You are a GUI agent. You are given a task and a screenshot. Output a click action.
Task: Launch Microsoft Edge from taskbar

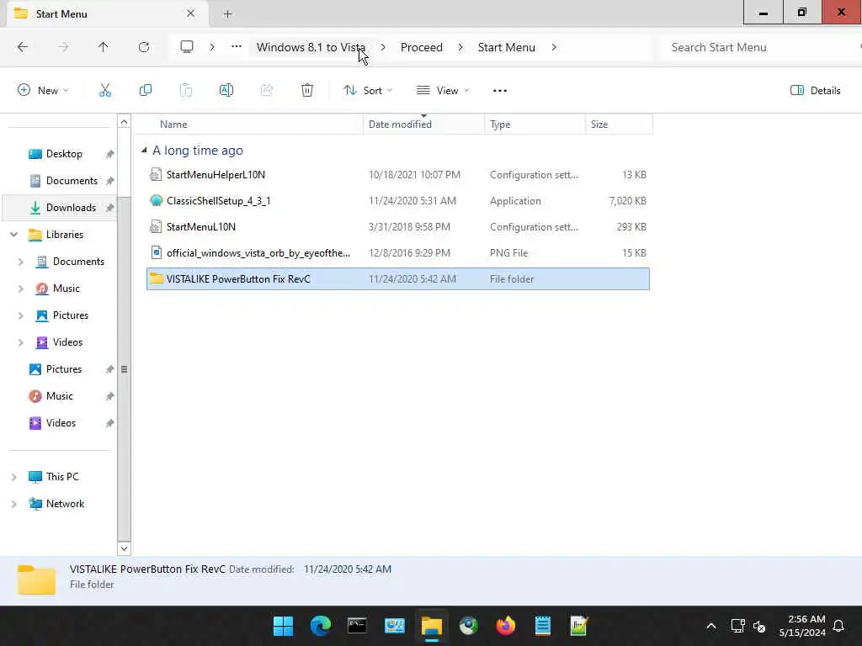click(x=321, y=626)
